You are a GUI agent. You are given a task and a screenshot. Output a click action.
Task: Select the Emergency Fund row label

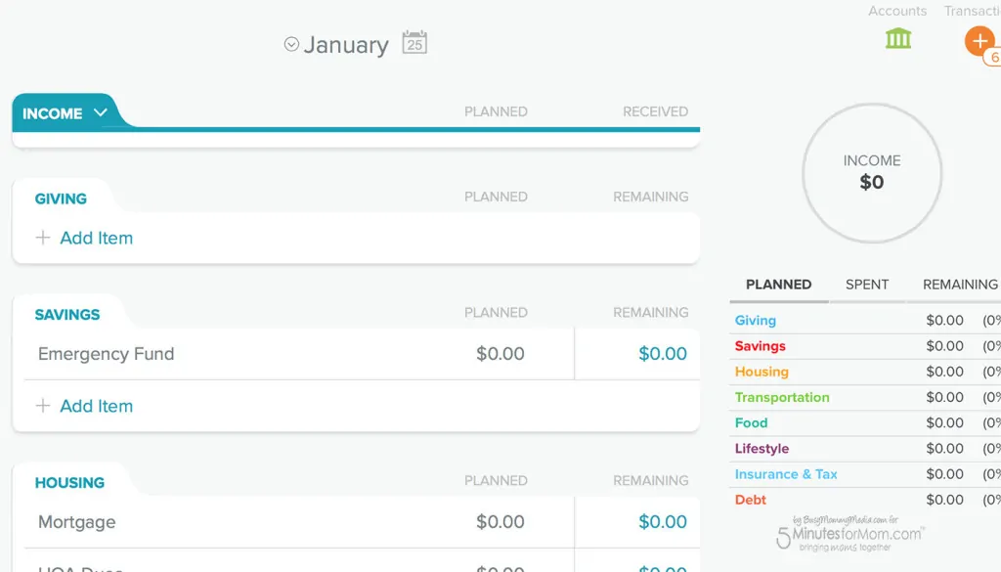[x=106, y=354]
